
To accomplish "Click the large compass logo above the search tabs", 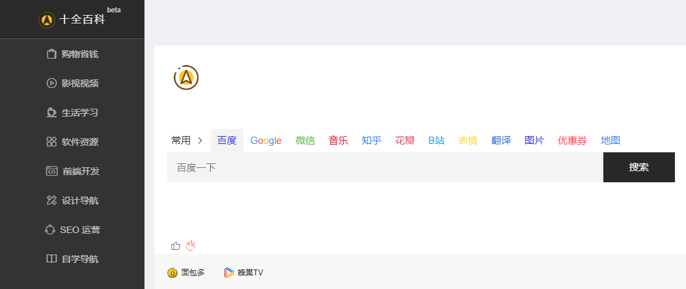I will coord(186,78).
